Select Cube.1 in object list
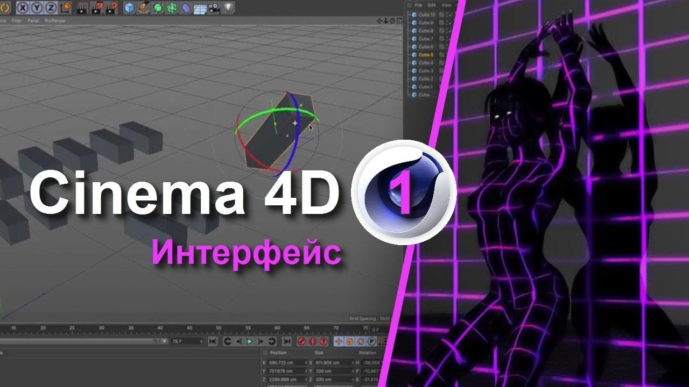The image size is (689, 387). pos(425,87)
